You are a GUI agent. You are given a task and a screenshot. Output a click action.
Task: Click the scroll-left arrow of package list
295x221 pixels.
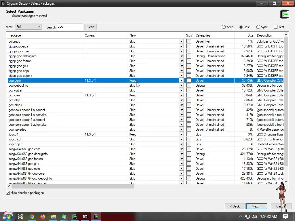(9, 186)
